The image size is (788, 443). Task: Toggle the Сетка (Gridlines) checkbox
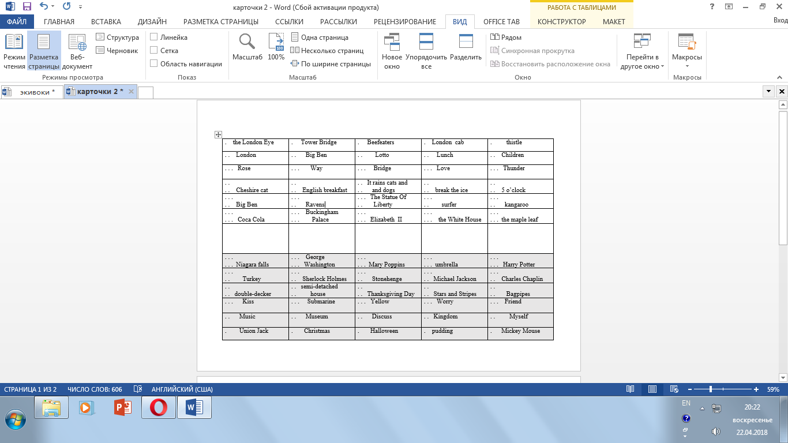154,51
